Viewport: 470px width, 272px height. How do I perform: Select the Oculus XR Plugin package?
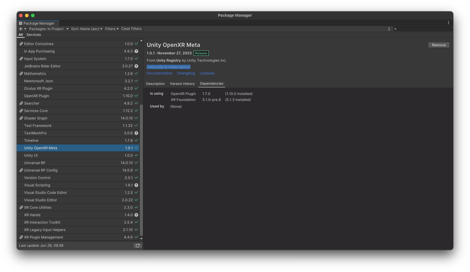(78, 89)
